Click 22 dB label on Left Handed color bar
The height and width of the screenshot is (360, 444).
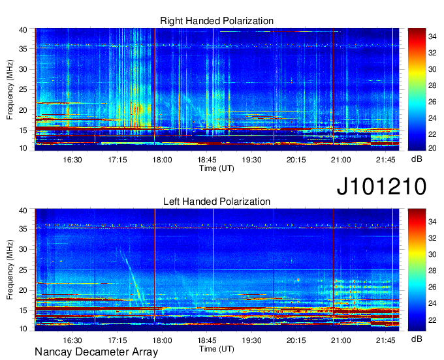[432, 320]
